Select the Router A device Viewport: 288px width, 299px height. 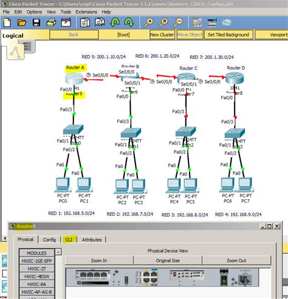(74, 78)
